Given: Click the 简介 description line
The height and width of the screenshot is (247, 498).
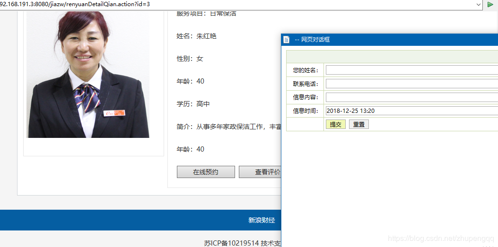Looking at the screenshot, I should point(229,127).
